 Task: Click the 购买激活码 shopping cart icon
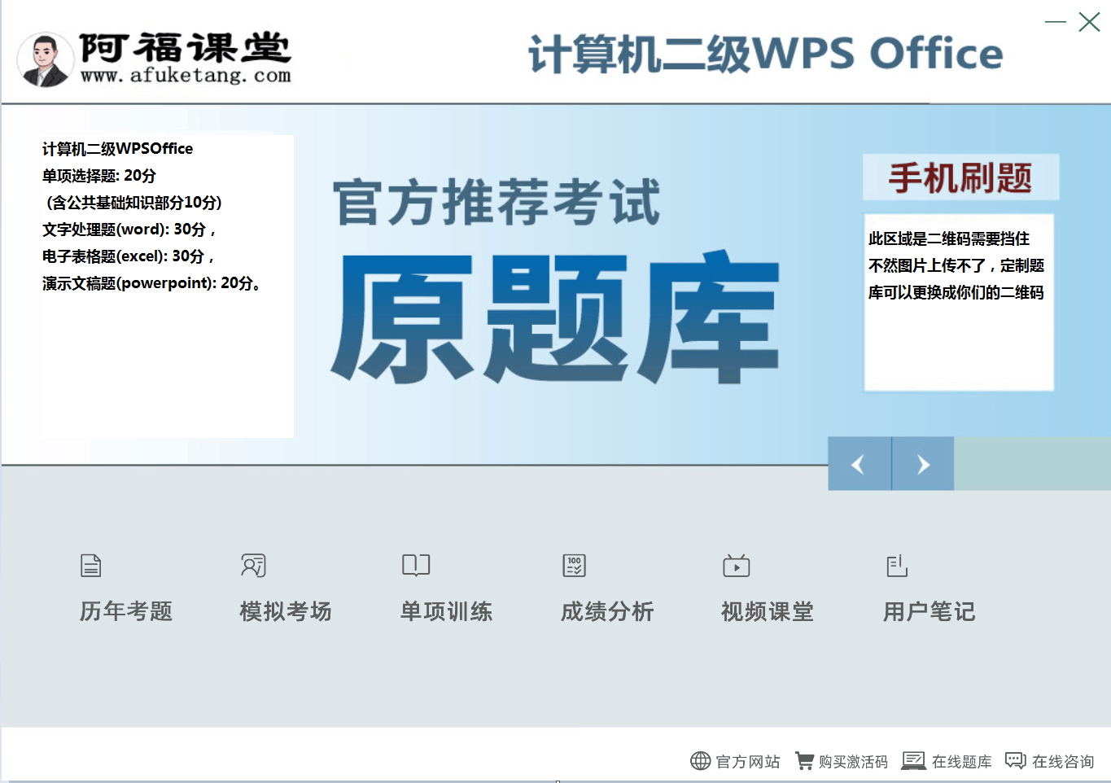(x=806, y=761)
